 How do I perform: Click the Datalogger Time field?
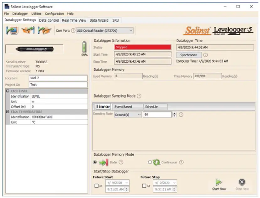[x=215, y=47]
